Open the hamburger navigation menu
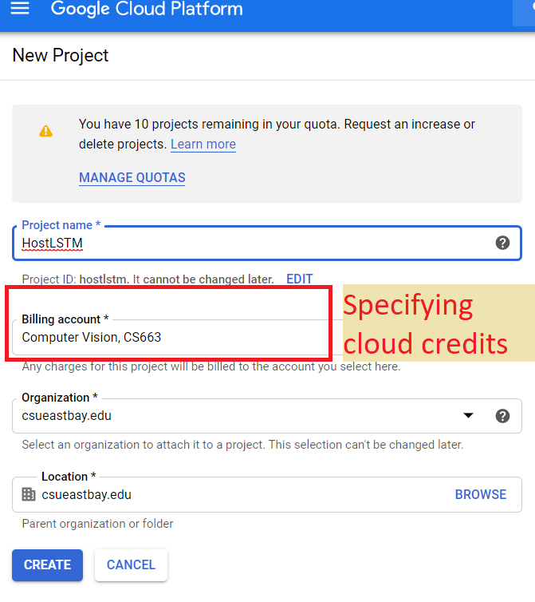Image resolution: width=535 pixels, height=602 pixels. pyautogui.click(x=19, y=10)
